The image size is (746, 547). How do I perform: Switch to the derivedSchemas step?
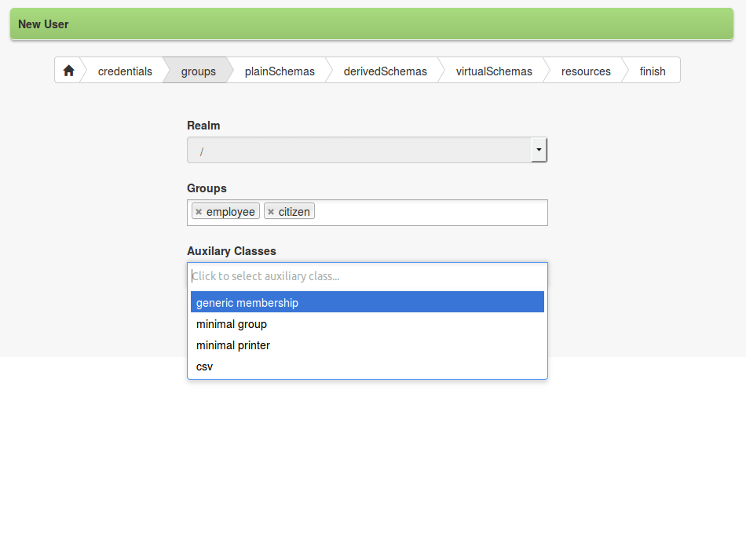[x=385, y=71]
